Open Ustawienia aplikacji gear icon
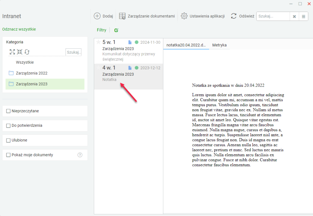Screen dimensions: 313x216 [x=184, y=16]
